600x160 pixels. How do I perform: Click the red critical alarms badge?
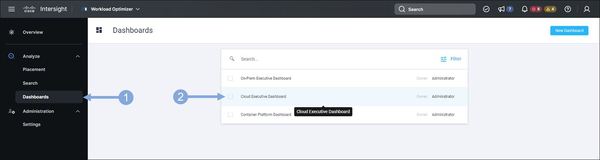click(x=536, y=9)
